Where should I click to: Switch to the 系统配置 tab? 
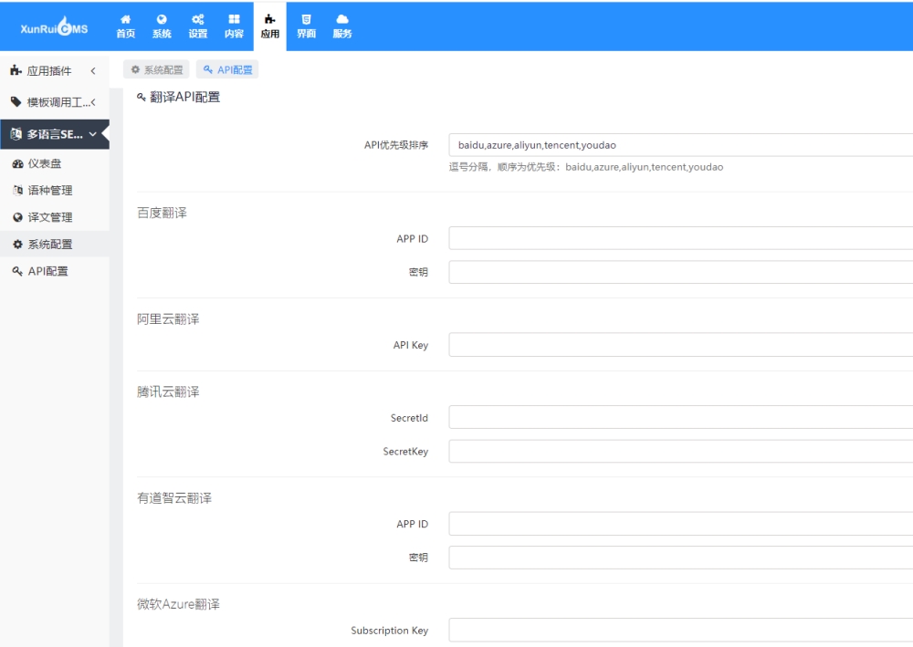point(157,70)
